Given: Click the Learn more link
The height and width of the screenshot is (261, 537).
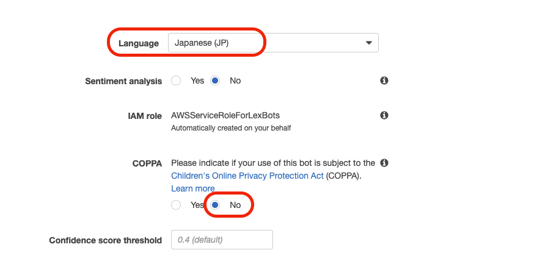Looking at the screenshot, I should point(193,189).
